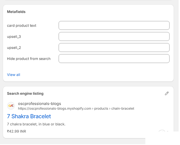
Task: Select the upsell_2 metafield text box
Action: (x=114, y=48)
